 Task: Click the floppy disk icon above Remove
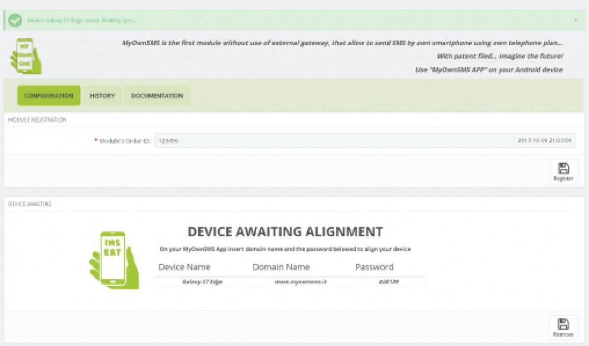click(x=563, y=323)
